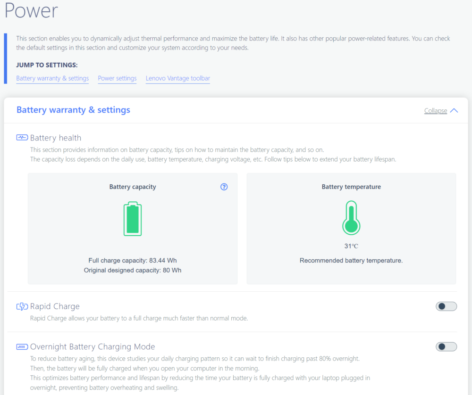
Task: Click the Overnight Battery Charging Mode icon
Action: click(22, 347)
